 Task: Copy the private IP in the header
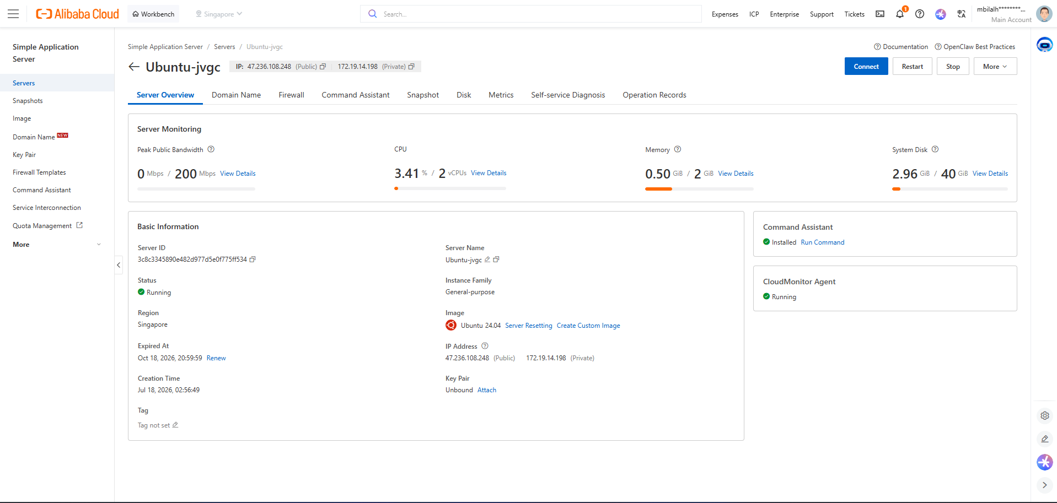[411, 67]
